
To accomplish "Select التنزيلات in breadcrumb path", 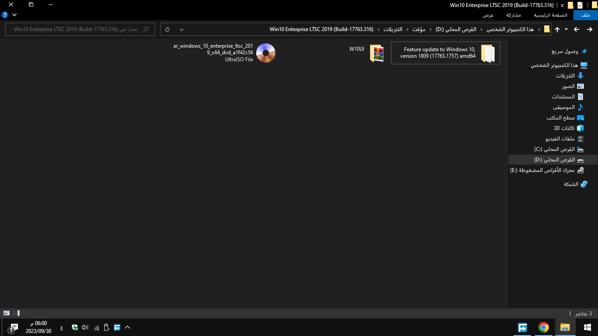I will [393, 29].
